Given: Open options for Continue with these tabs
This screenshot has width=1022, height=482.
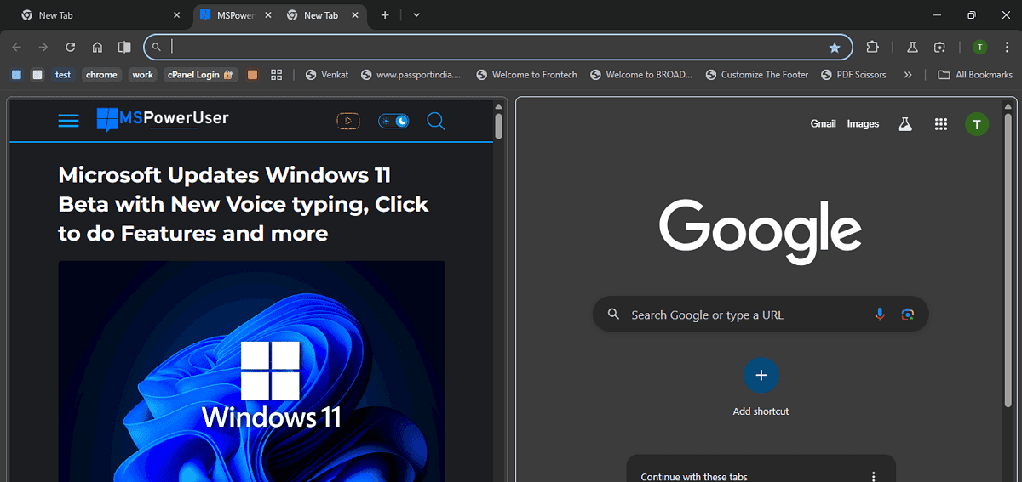Looking at the screenshot, I should pyautogui.click(x=874, y=477).
